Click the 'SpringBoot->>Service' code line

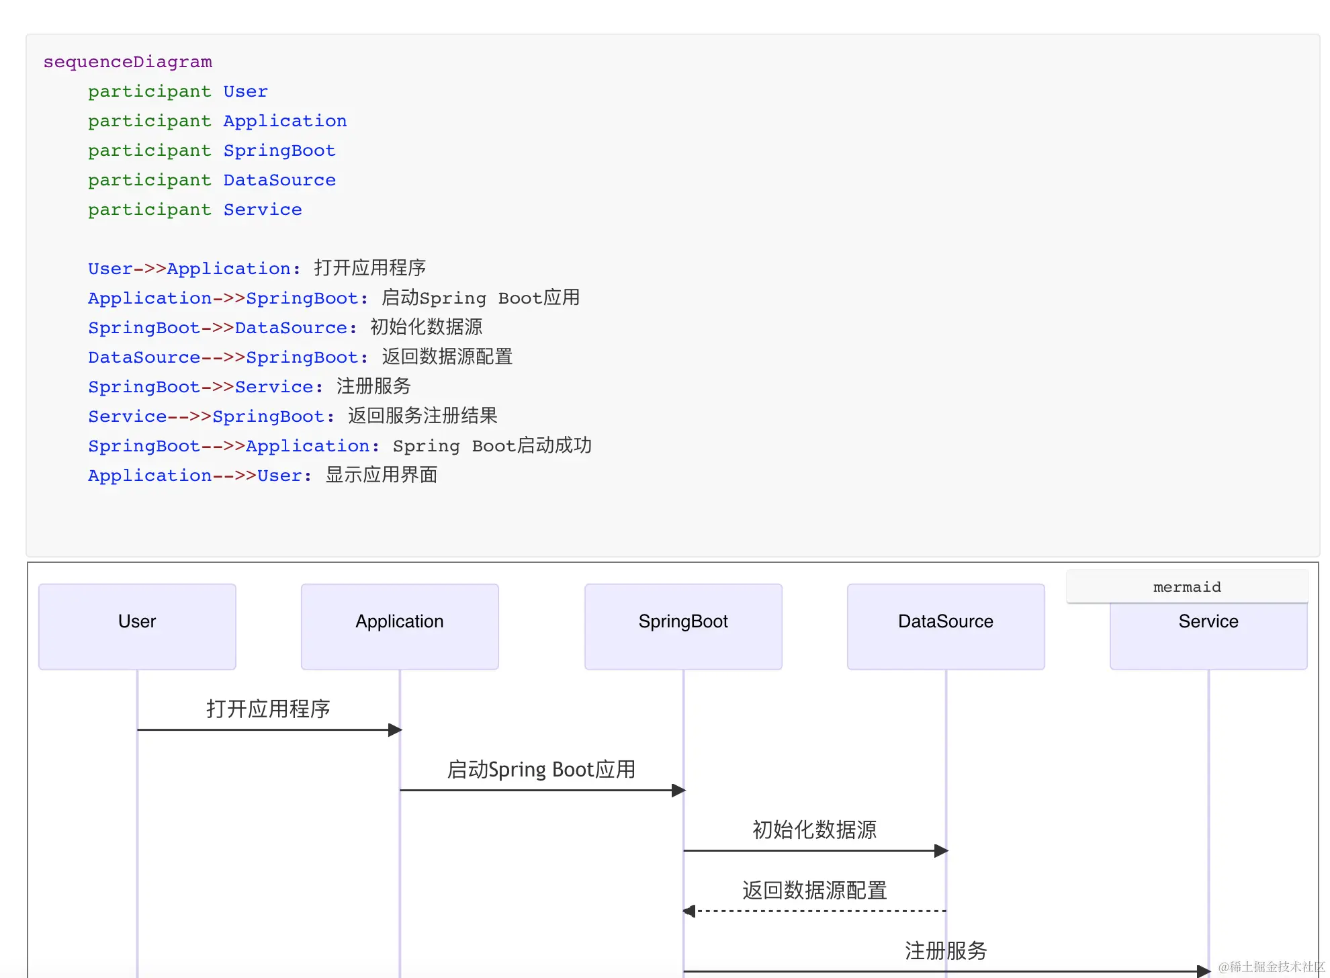250,386
